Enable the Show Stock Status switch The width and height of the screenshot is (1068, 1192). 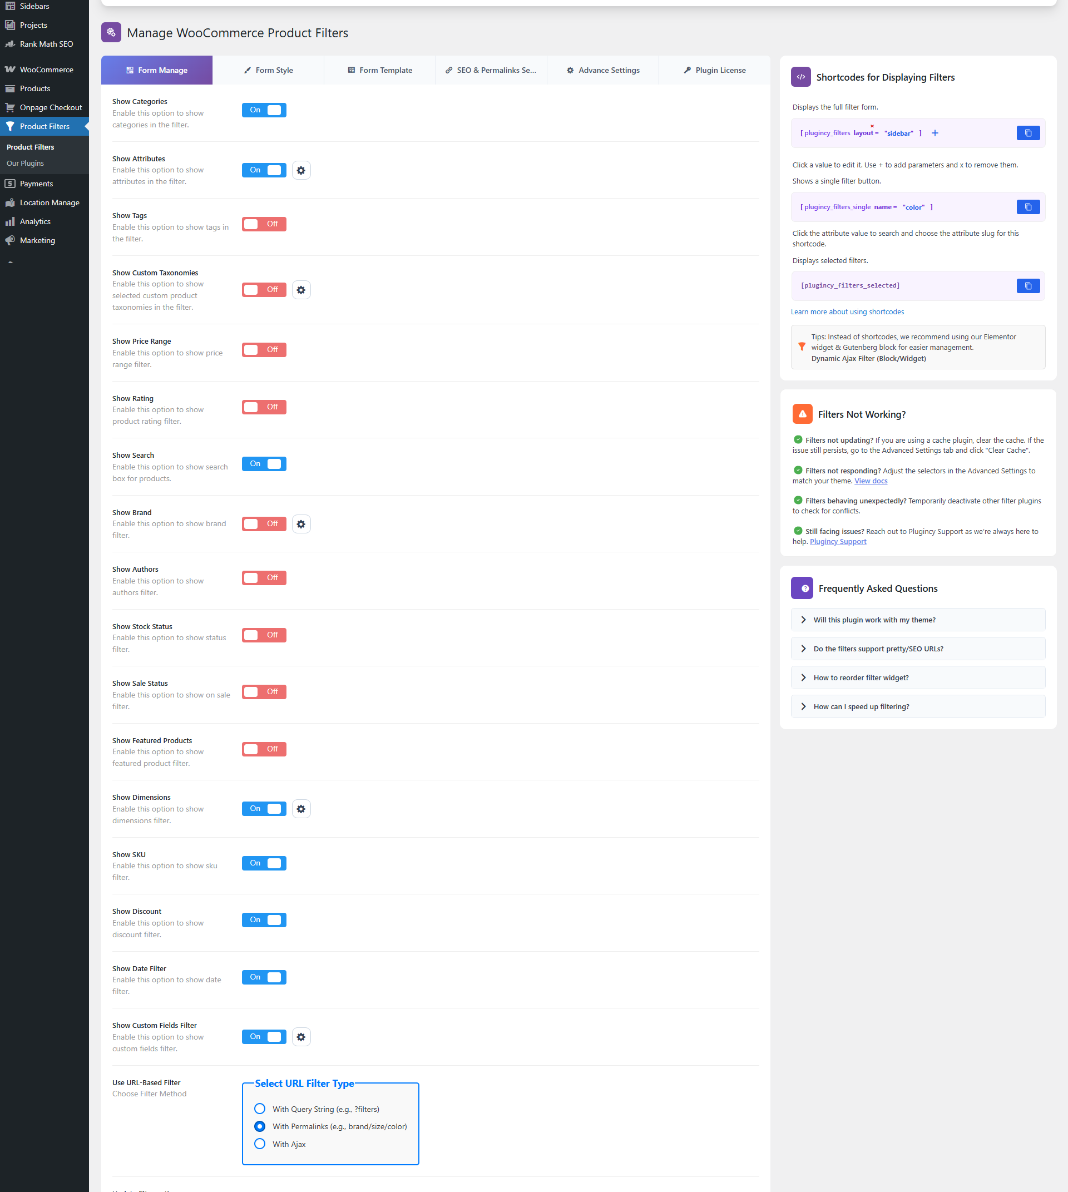tap(264, 635)
